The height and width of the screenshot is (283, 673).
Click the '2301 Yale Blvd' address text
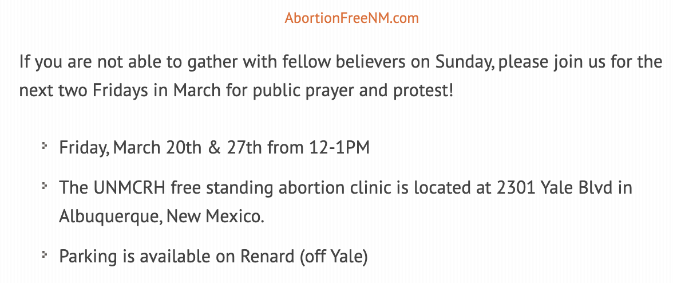tap(555, 188)
